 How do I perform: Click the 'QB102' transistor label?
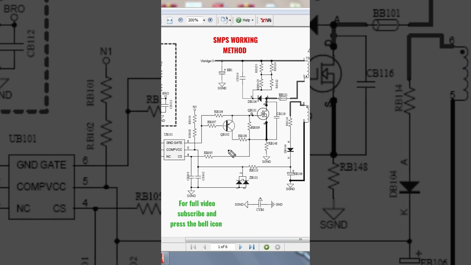coord(225,135)
